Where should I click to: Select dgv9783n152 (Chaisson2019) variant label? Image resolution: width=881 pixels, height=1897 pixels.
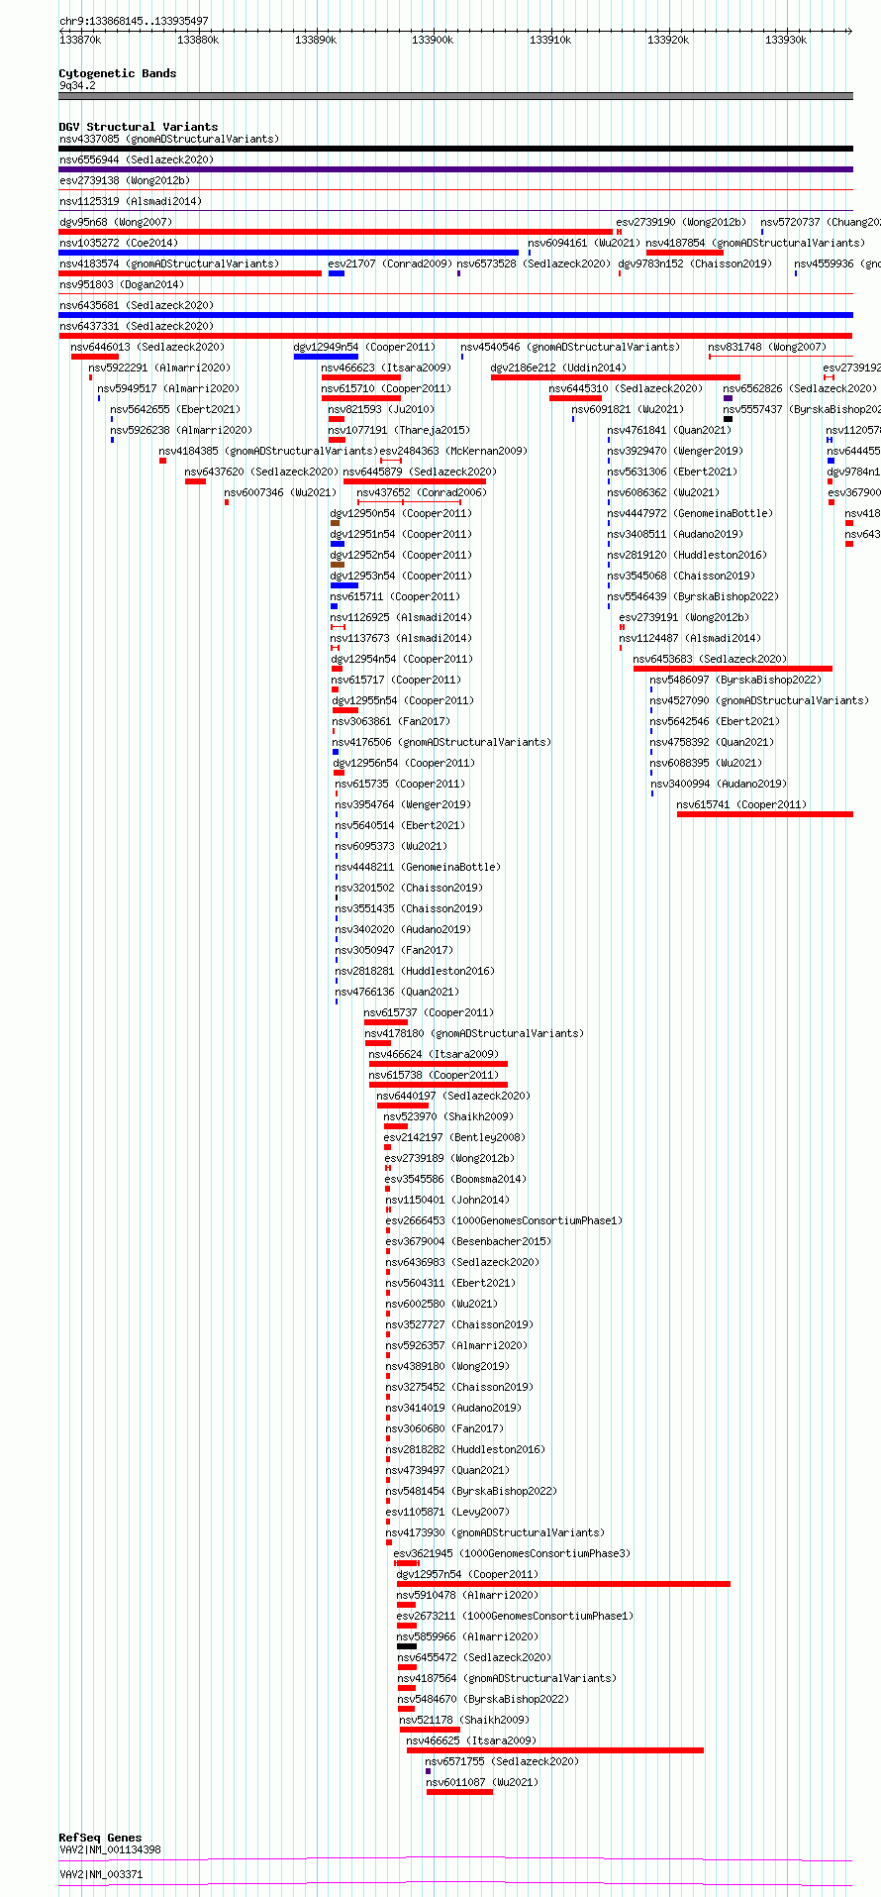[x=695, y=263]
